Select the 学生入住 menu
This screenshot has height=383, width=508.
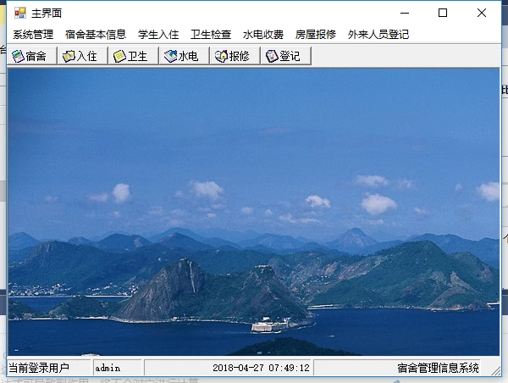[x=158, y=35]
